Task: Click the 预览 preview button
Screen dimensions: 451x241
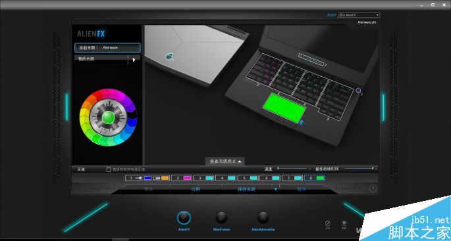Action: point(149,189)
